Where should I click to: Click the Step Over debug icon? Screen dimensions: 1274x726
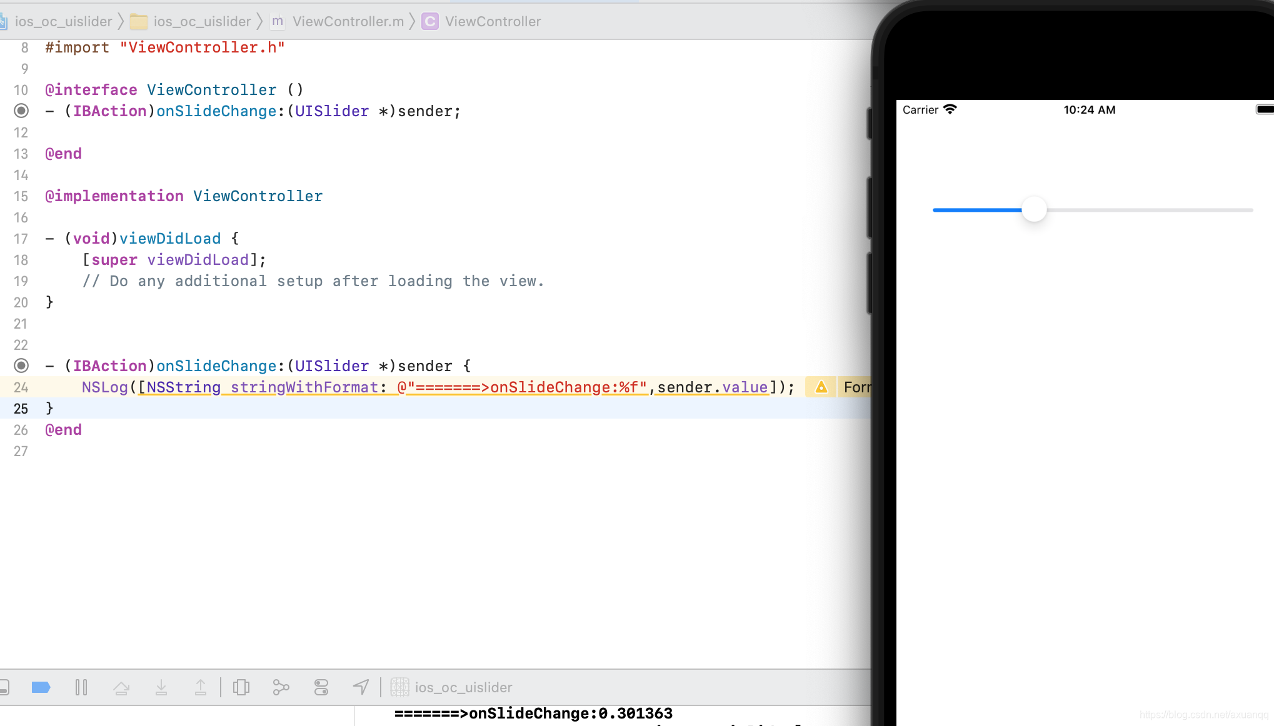[x=121, y=688]
